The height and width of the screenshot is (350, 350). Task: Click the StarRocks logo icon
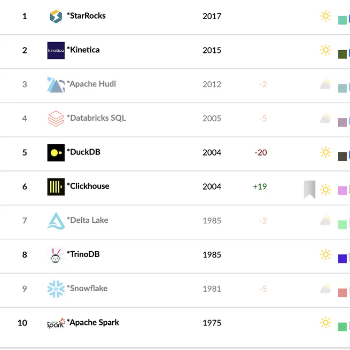click(x=56, y=16)
